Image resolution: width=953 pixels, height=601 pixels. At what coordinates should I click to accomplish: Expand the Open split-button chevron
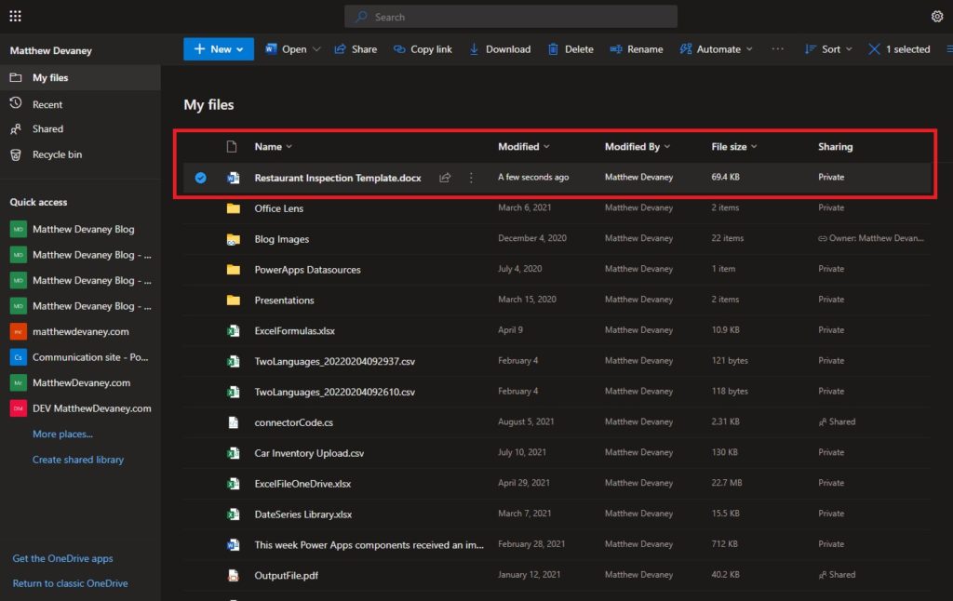[x=316, y=49]
